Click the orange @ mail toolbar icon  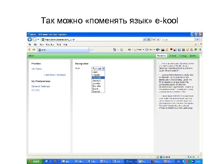tap(188, 50)
